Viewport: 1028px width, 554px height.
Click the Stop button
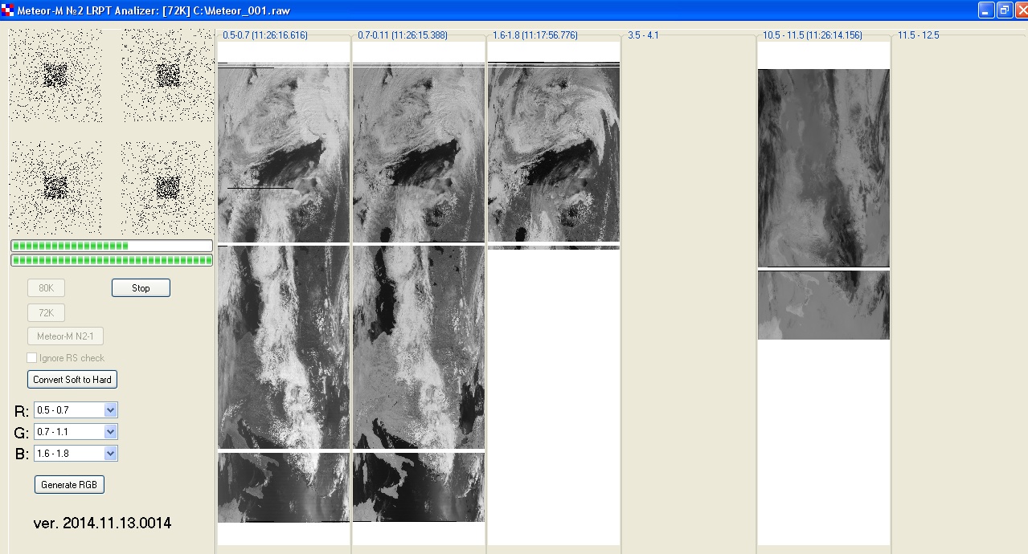point(141,287)
